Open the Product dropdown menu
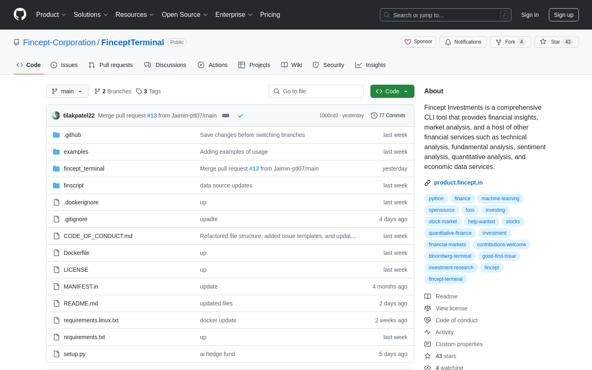592x370 pixels. point(51,15)
